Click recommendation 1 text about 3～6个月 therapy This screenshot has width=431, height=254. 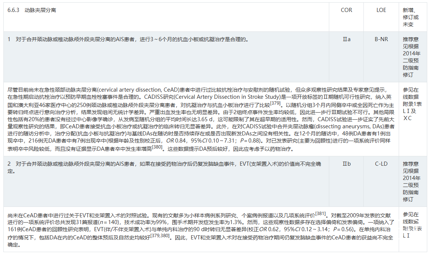(128, 39)
